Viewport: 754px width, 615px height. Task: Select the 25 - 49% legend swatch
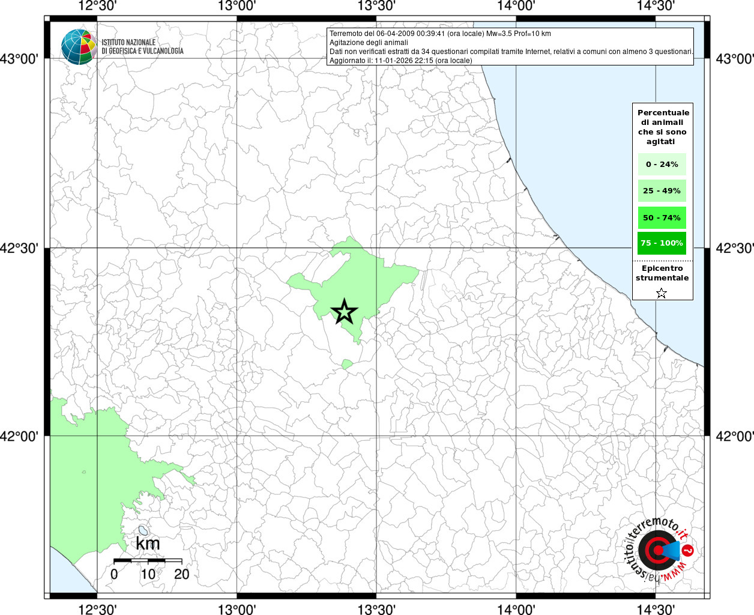pyautogui.click(x=662, y=191)
